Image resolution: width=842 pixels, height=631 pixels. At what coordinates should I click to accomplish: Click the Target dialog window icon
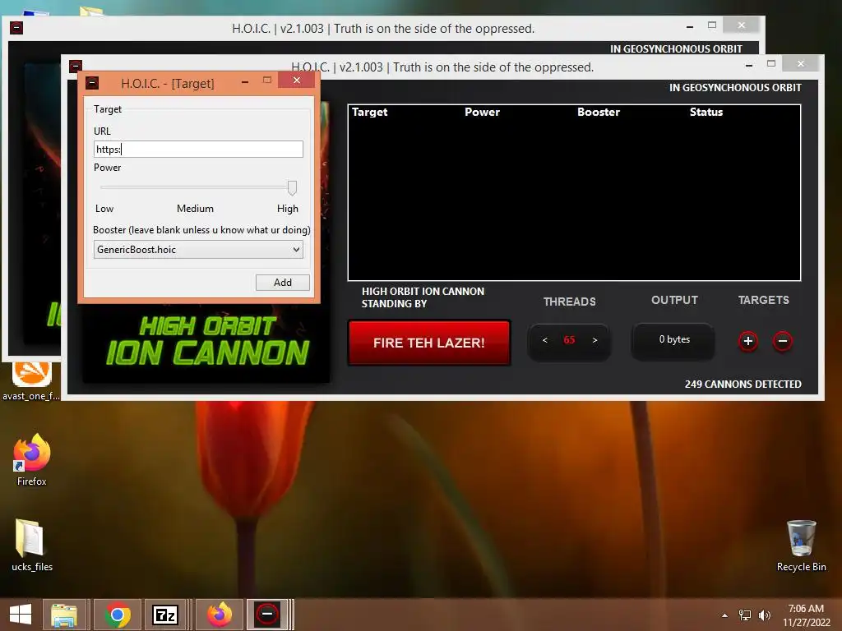pos(92,83)
